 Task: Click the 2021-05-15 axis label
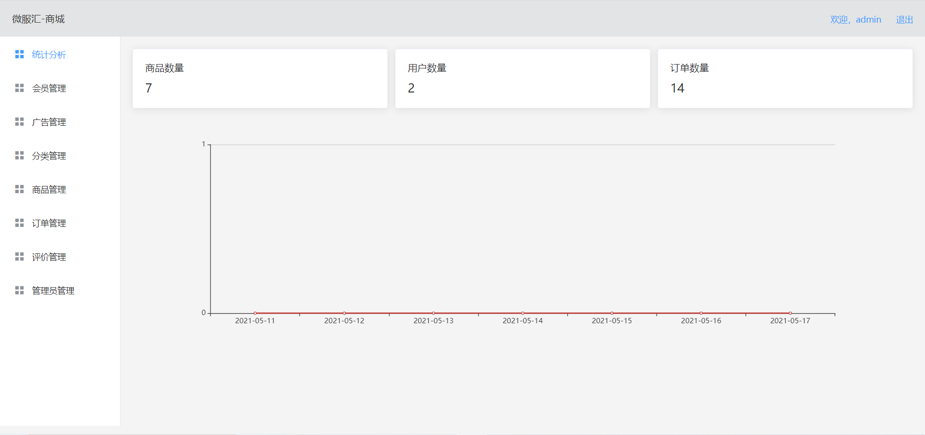tap(612, 321)
